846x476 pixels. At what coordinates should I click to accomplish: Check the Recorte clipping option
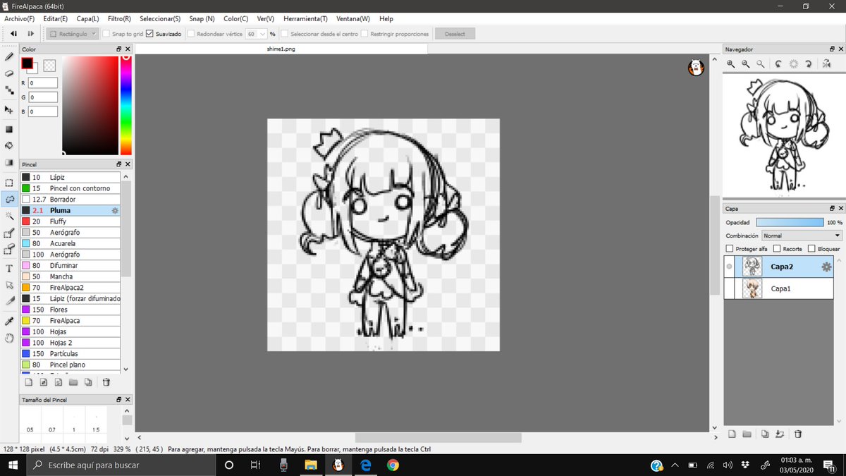tap(777, 248)
